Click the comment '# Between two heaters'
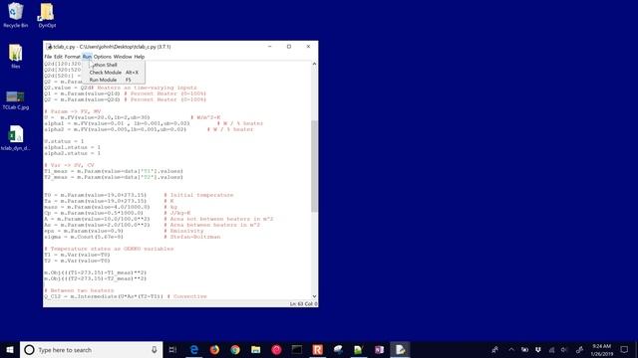Viewport: 638px width, 358px height. [x=79, y=290]
